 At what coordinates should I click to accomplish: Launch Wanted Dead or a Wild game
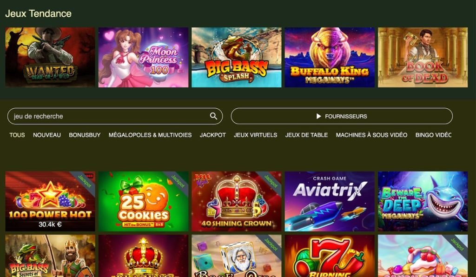tap(50, 57)
